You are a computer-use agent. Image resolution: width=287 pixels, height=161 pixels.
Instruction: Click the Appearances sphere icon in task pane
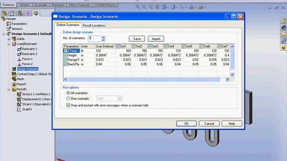click(283, 47)
